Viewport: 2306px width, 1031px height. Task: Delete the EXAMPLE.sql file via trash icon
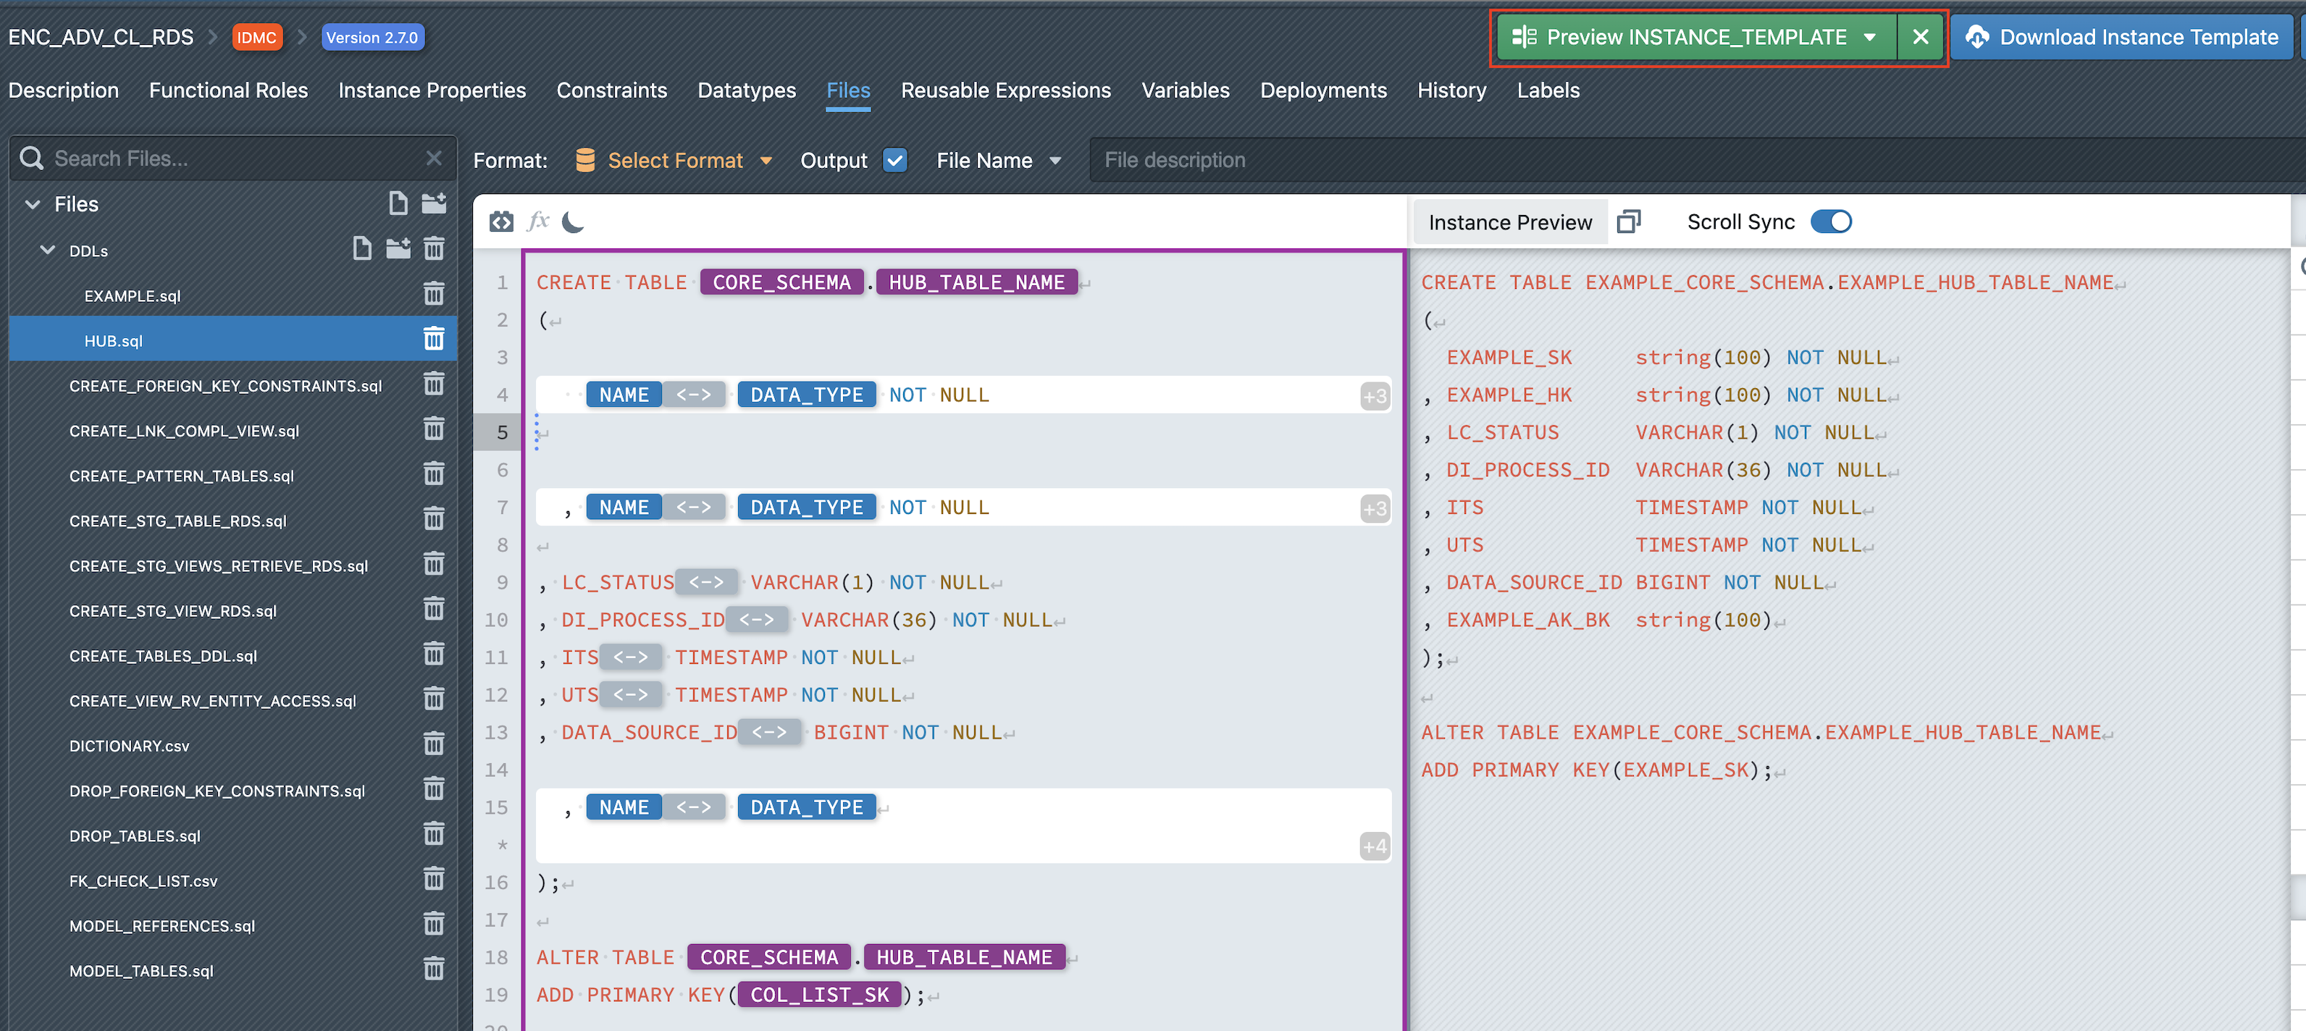pyautogui.click(x=433, y=295)
